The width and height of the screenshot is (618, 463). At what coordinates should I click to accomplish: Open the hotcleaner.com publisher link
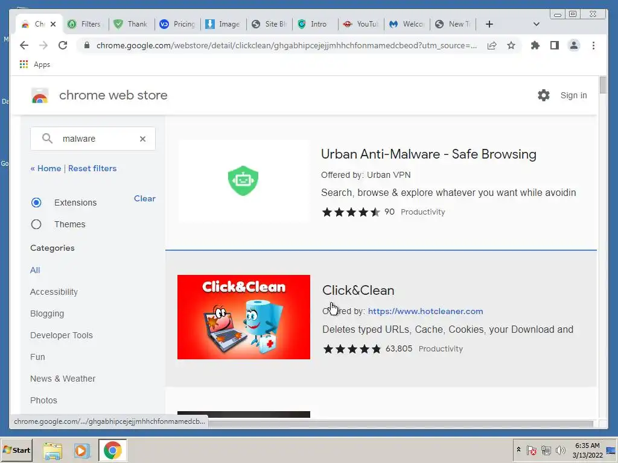click(425, 311)
